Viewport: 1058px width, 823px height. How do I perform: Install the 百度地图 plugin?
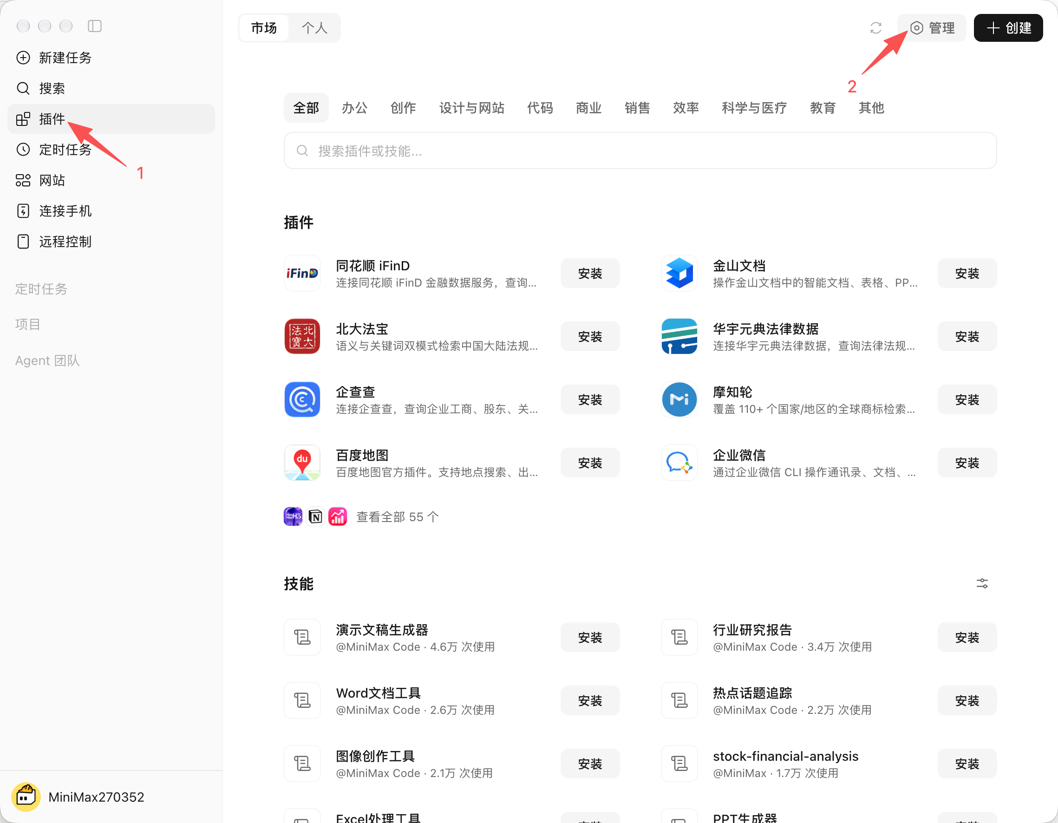(590, 463)
